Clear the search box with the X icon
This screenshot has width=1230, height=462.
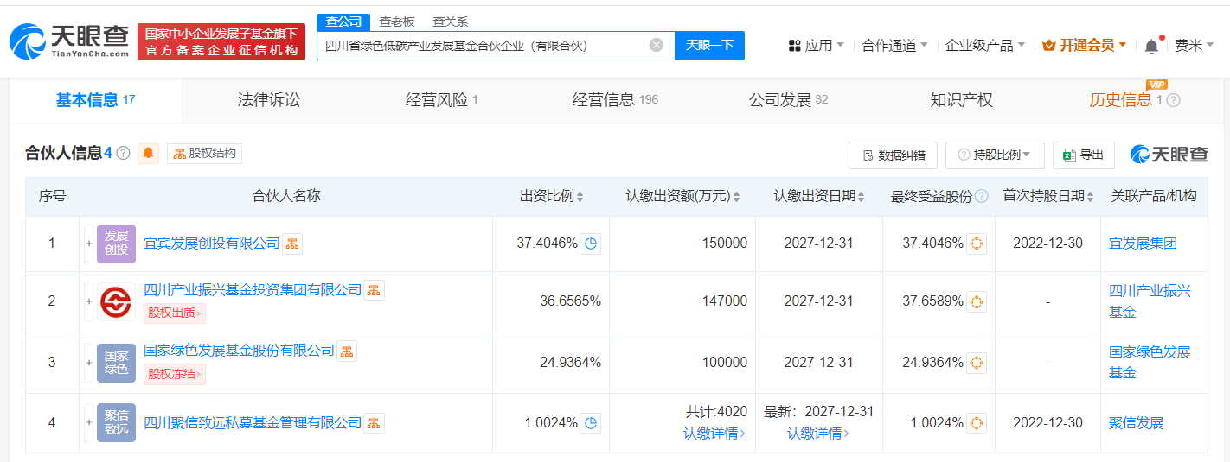657,45
